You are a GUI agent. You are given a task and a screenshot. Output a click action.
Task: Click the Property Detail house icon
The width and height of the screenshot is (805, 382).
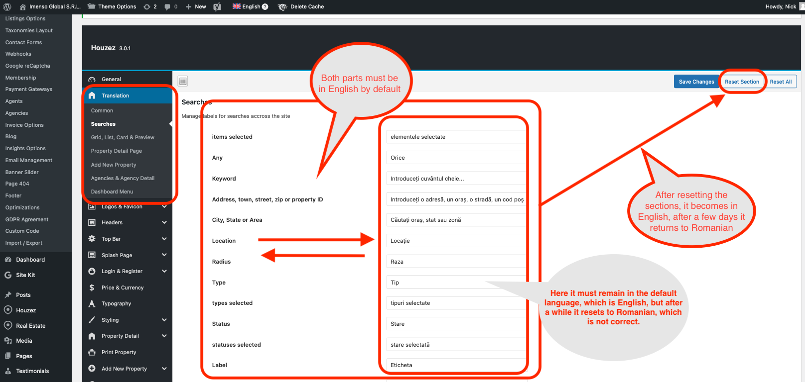coord(92,336)
